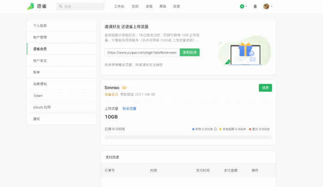Screen dimensions: 323x187
Task: Click the yellow 本地视频 legend square
Action: pyautogui.click(x=220, y=129)
